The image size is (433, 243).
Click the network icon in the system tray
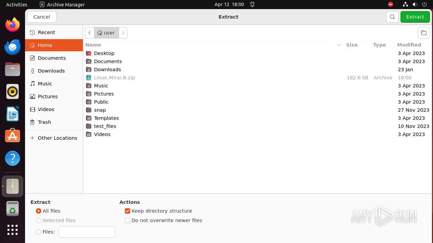click(x=405, y=4)
